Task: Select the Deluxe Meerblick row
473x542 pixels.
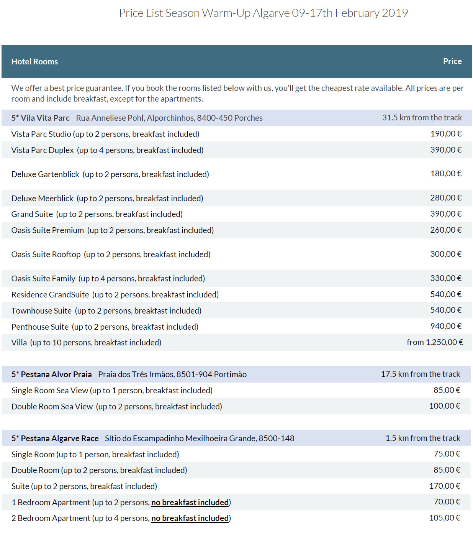Action: [237, 198]
